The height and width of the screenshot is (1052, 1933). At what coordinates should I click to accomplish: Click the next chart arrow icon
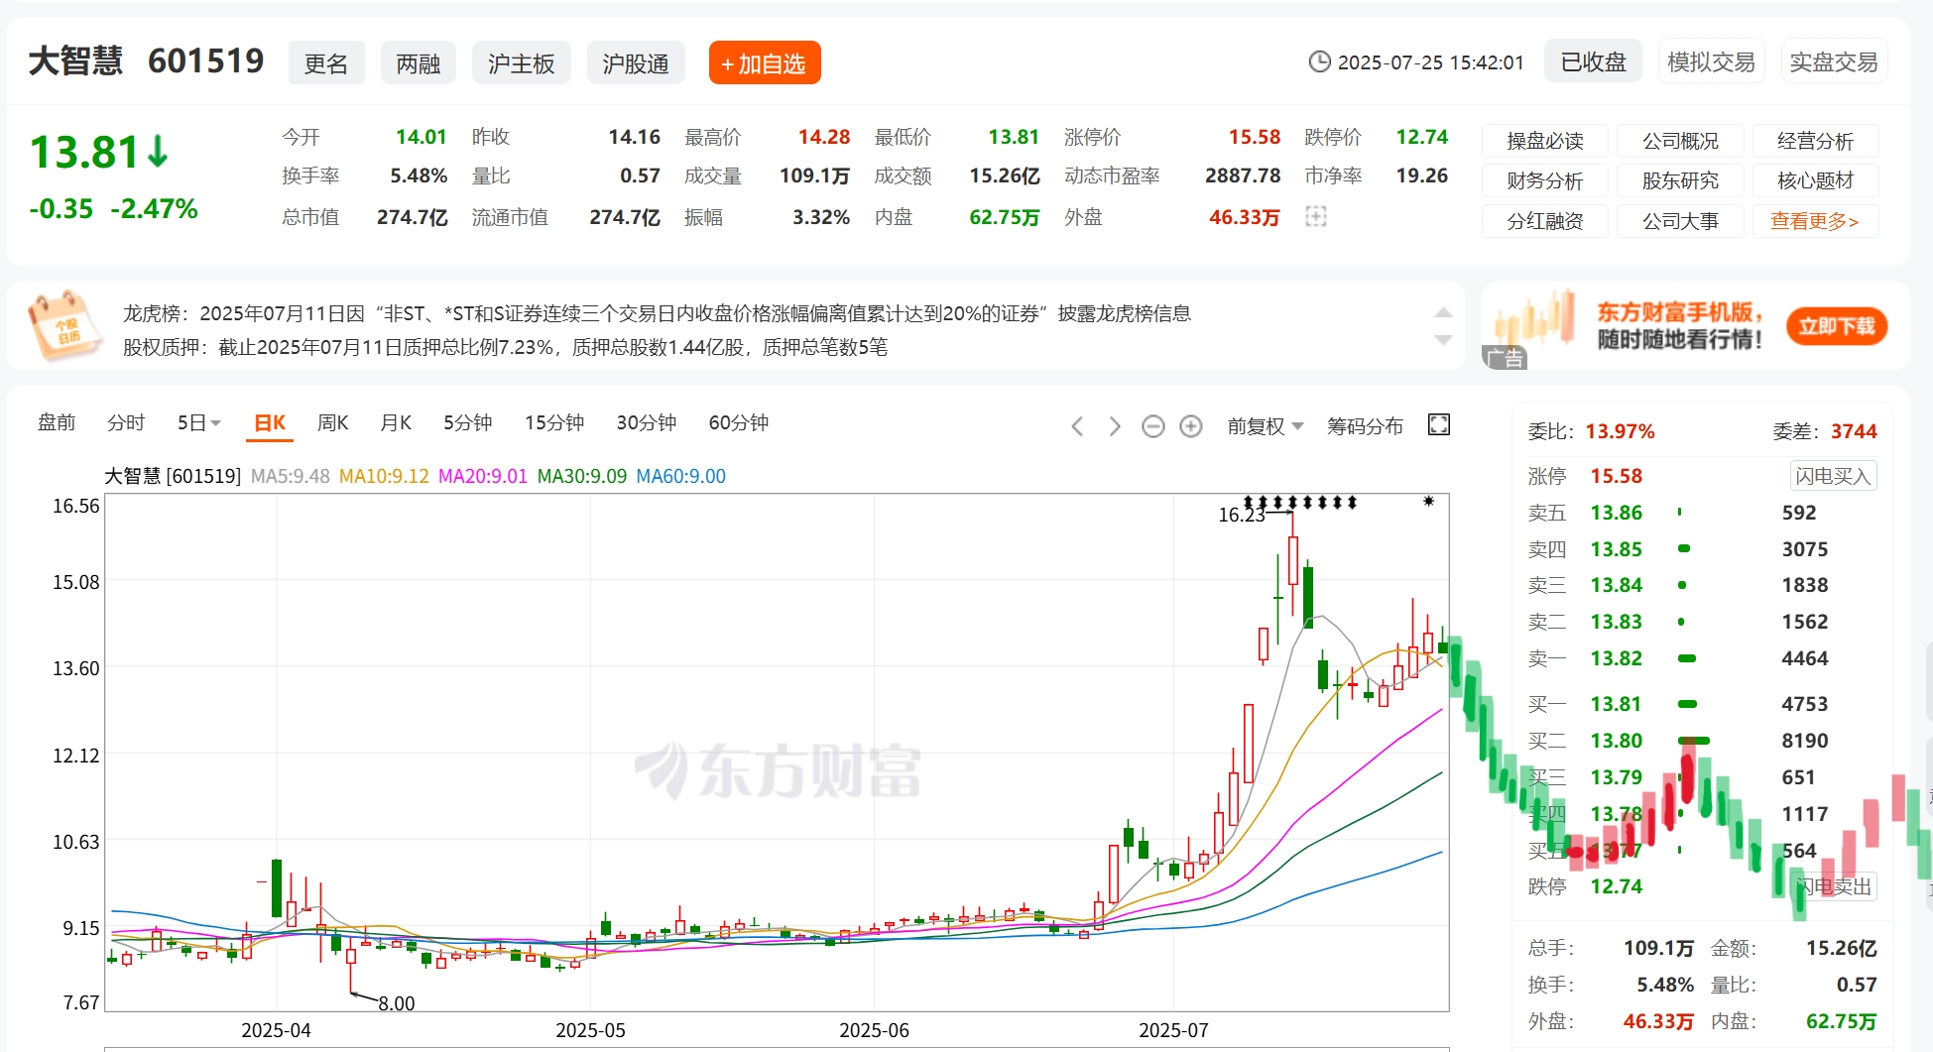1115,426
